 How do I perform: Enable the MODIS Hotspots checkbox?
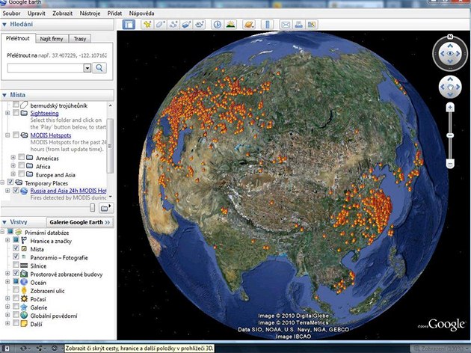pos(16,135)
